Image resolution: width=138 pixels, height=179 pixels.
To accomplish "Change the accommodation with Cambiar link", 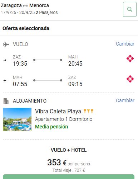I will 125,100.
